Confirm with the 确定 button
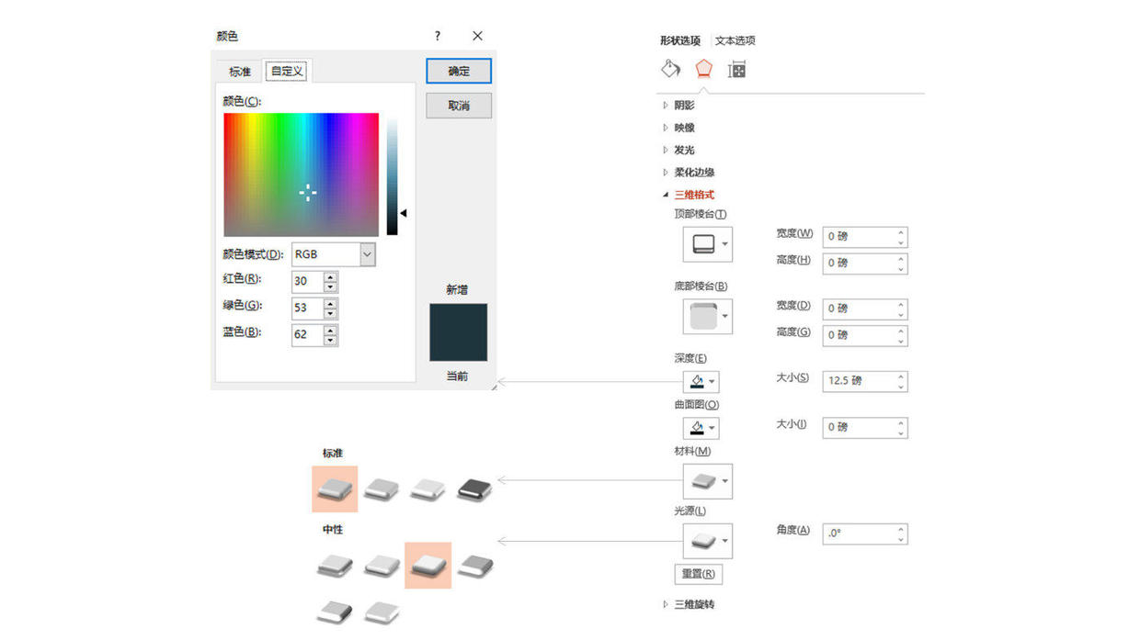The height and width of the screenshot is (640, 1140). click(x=459, y=71)
